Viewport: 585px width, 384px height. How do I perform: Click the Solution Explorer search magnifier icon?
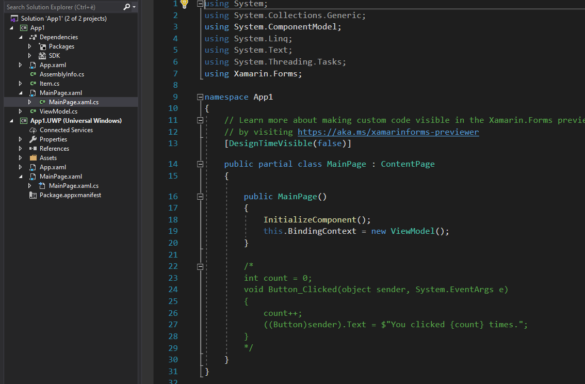coord(127,7)
